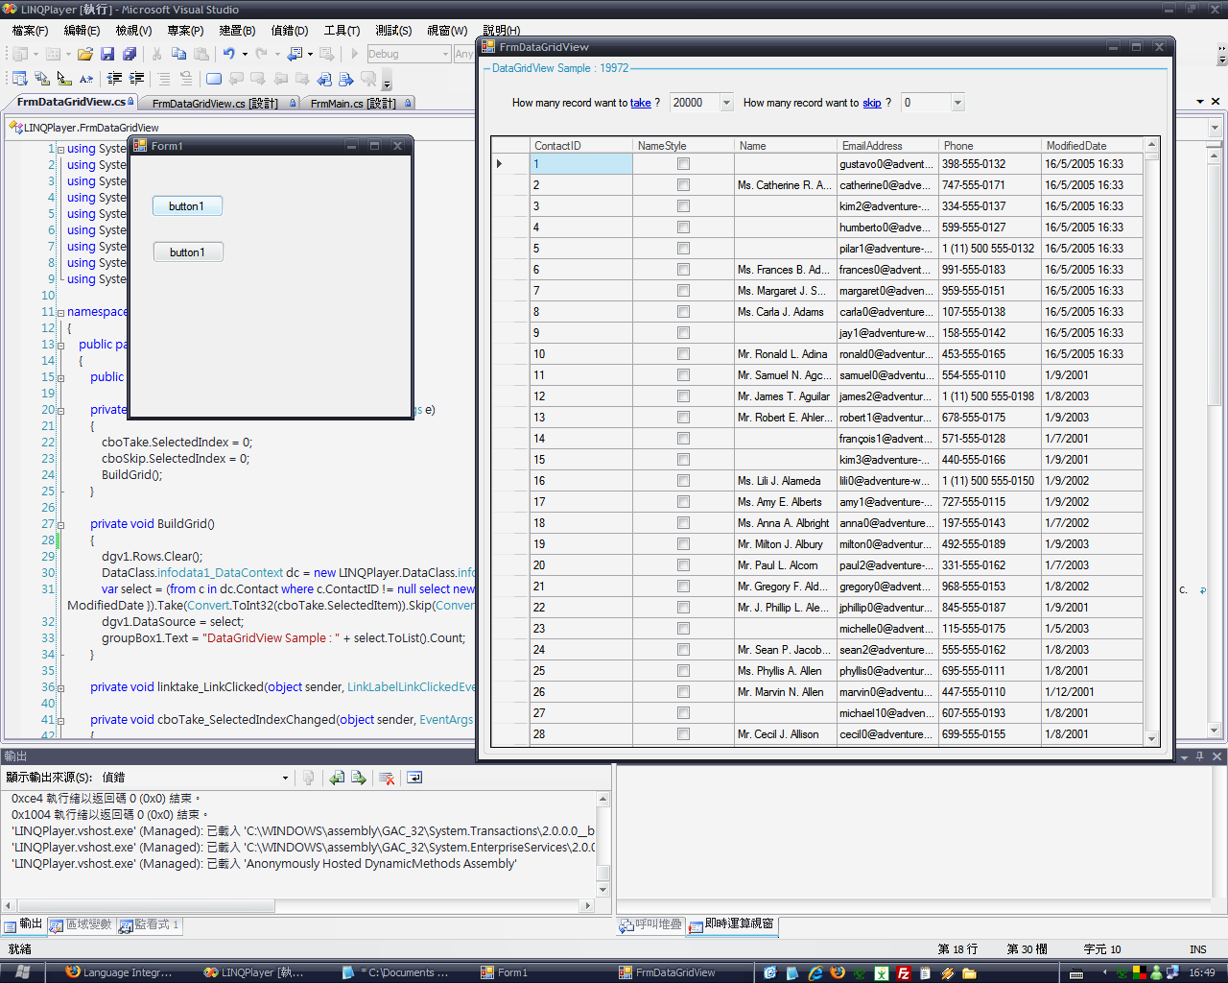Check NameStyle box for Mr. Cecil J. Allison
This screenshot has height=983, width=1228.
683,734
